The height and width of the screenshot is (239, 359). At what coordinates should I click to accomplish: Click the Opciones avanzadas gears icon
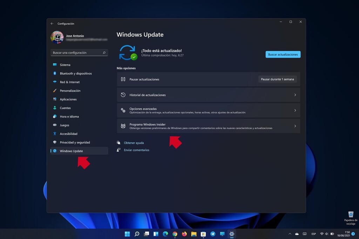(123, 110)
